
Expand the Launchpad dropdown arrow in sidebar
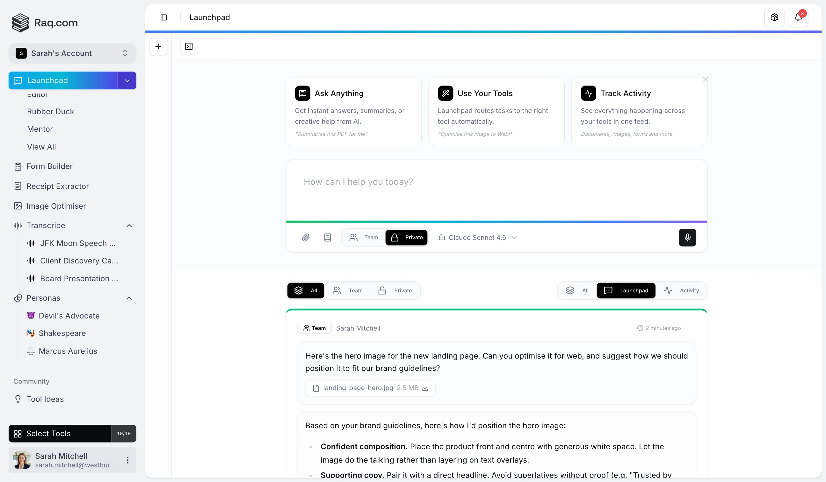[x=127, y=80]
